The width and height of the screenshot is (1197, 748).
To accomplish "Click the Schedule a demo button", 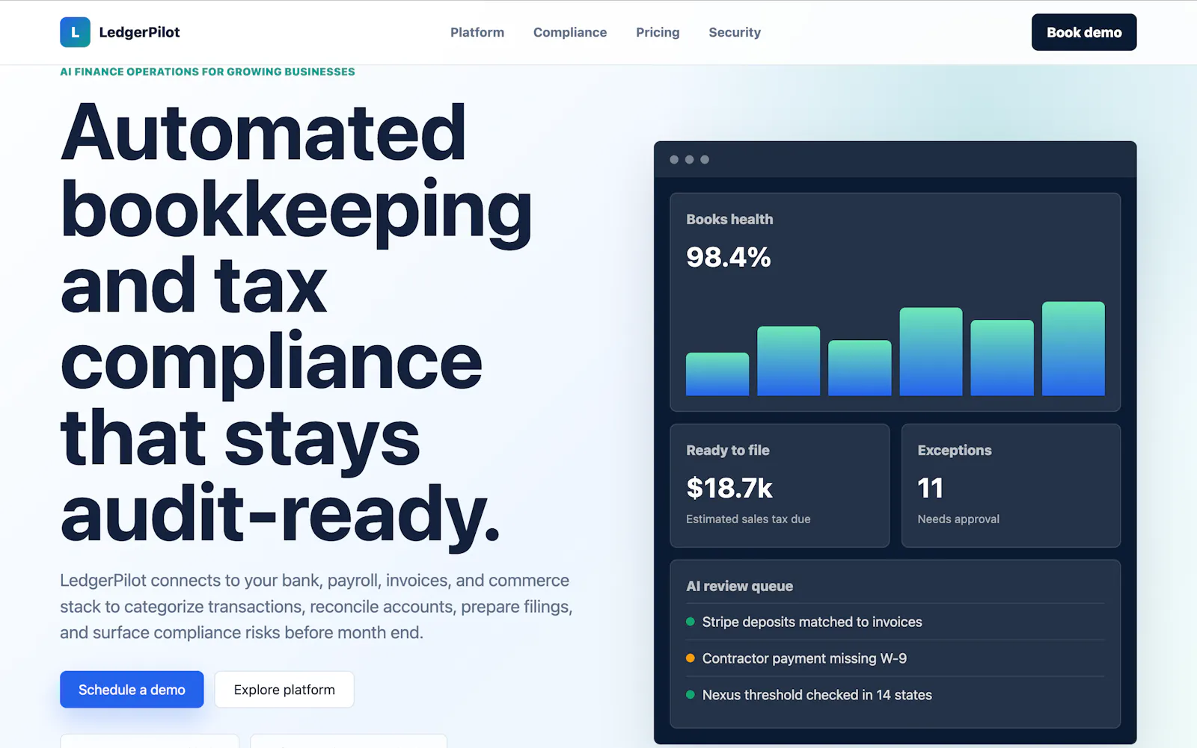I will 132,689.
